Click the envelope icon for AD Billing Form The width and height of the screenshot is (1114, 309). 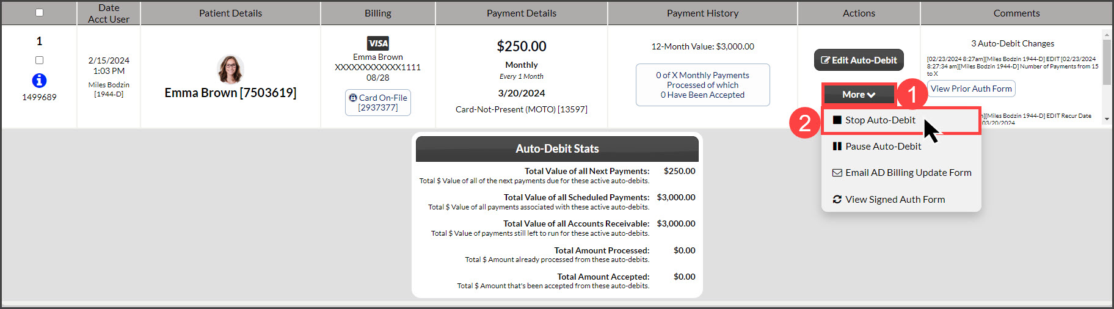click(837, 173)
